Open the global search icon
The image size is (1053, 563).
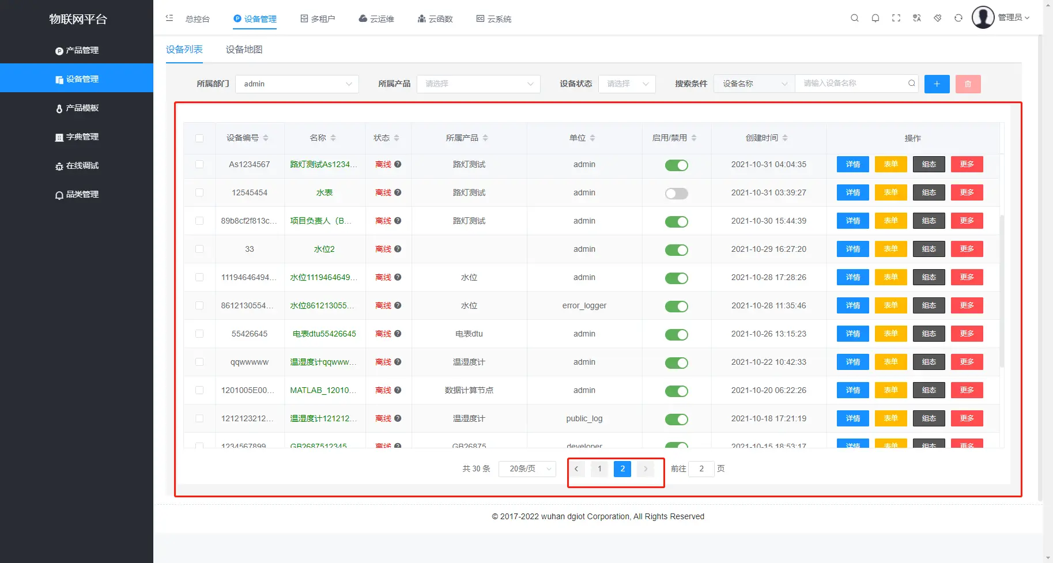pyautogui.click(x=854, y=18)
